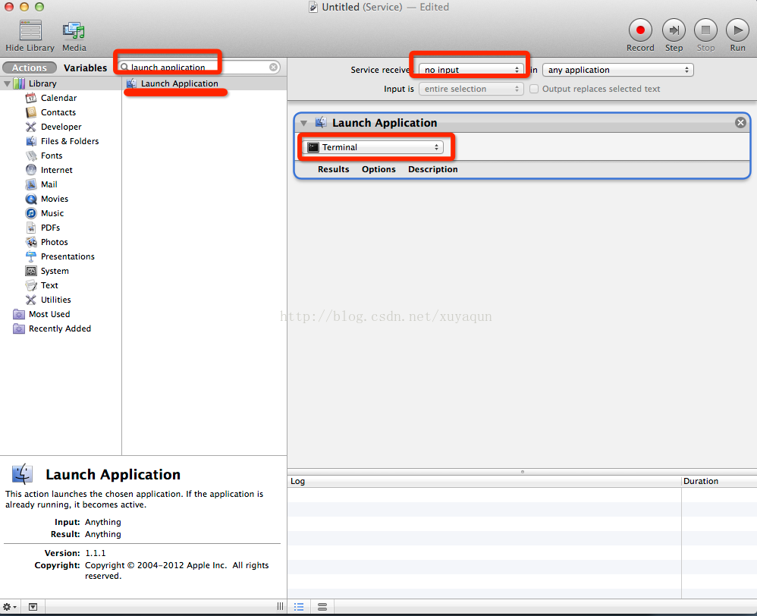Image resolution: width=757 pixels, height=616 pixels.
Task: Show the log list view
Action: tap(300, 607)
